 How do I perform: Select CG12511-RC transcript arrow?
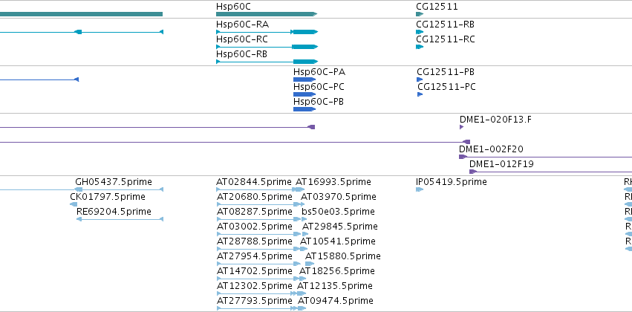pyautogui.click(x=420, y=47)
